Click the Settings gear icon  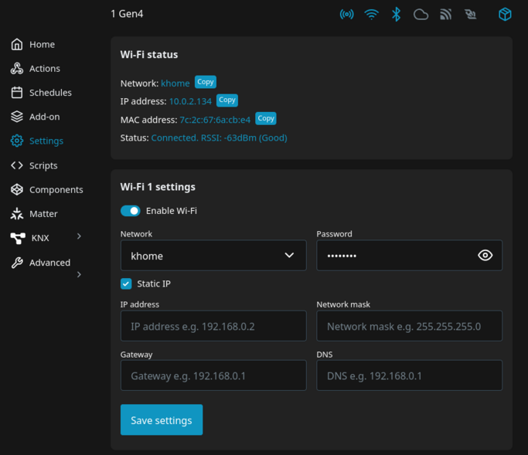click(17, 141)
